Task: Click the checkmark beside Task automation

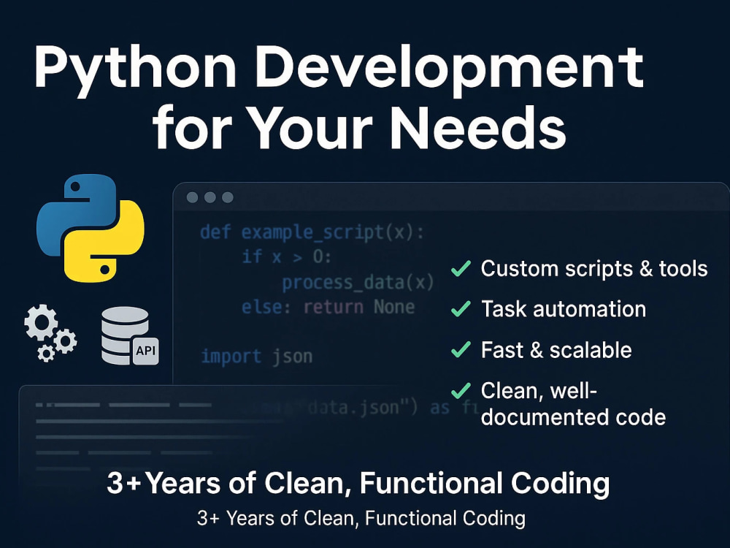Action: tap(461, 309)
